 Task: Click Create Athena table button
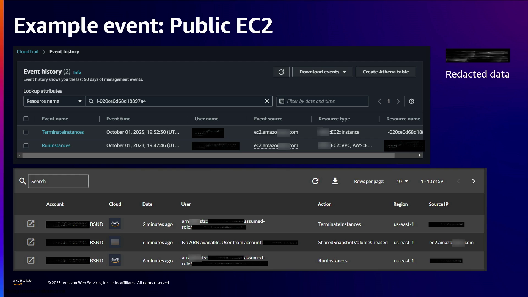pyautogui.click(x=386, y=72)
